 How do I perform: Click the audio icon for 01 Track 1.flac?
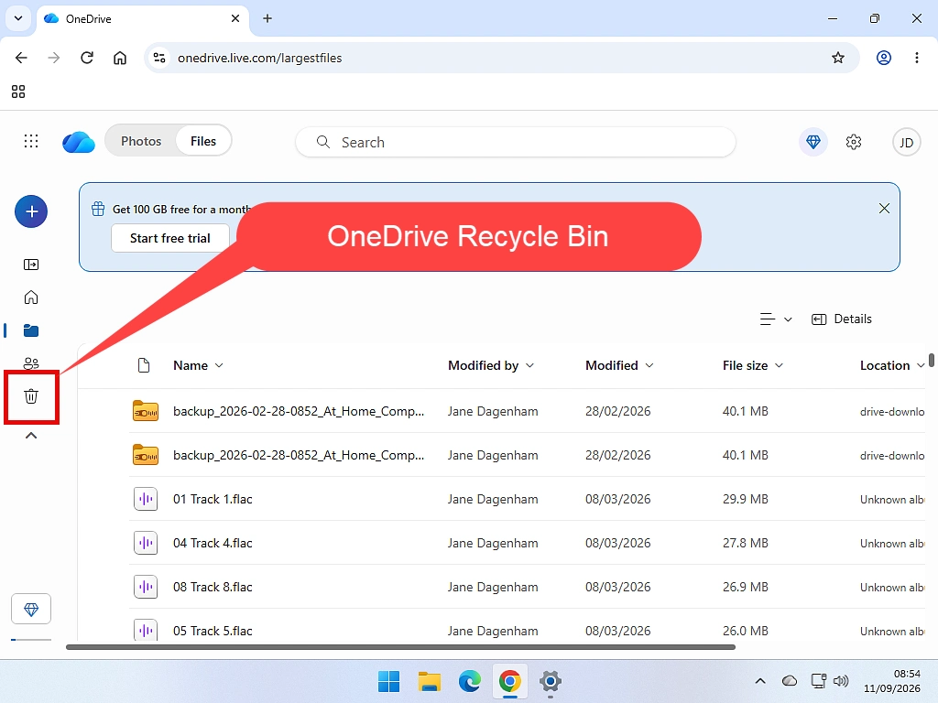pos(146,499)
